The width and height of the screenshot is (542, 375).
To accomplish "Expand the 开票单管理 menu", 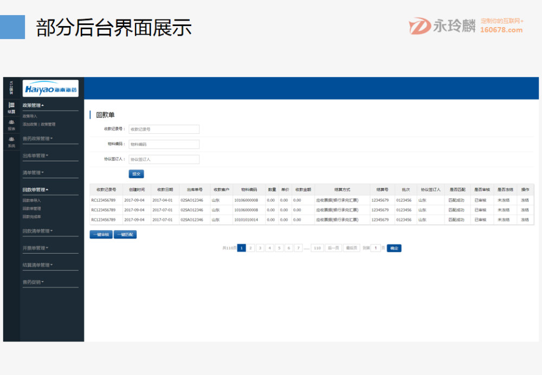I will (34, 247).
